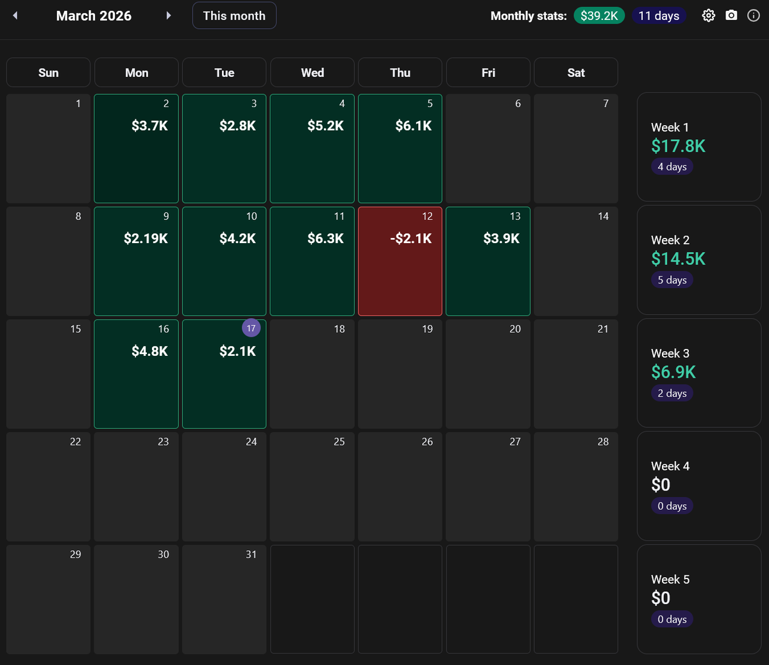769x665 pixels.
Task: Open the Week 5 summary card
Action: 699,600
